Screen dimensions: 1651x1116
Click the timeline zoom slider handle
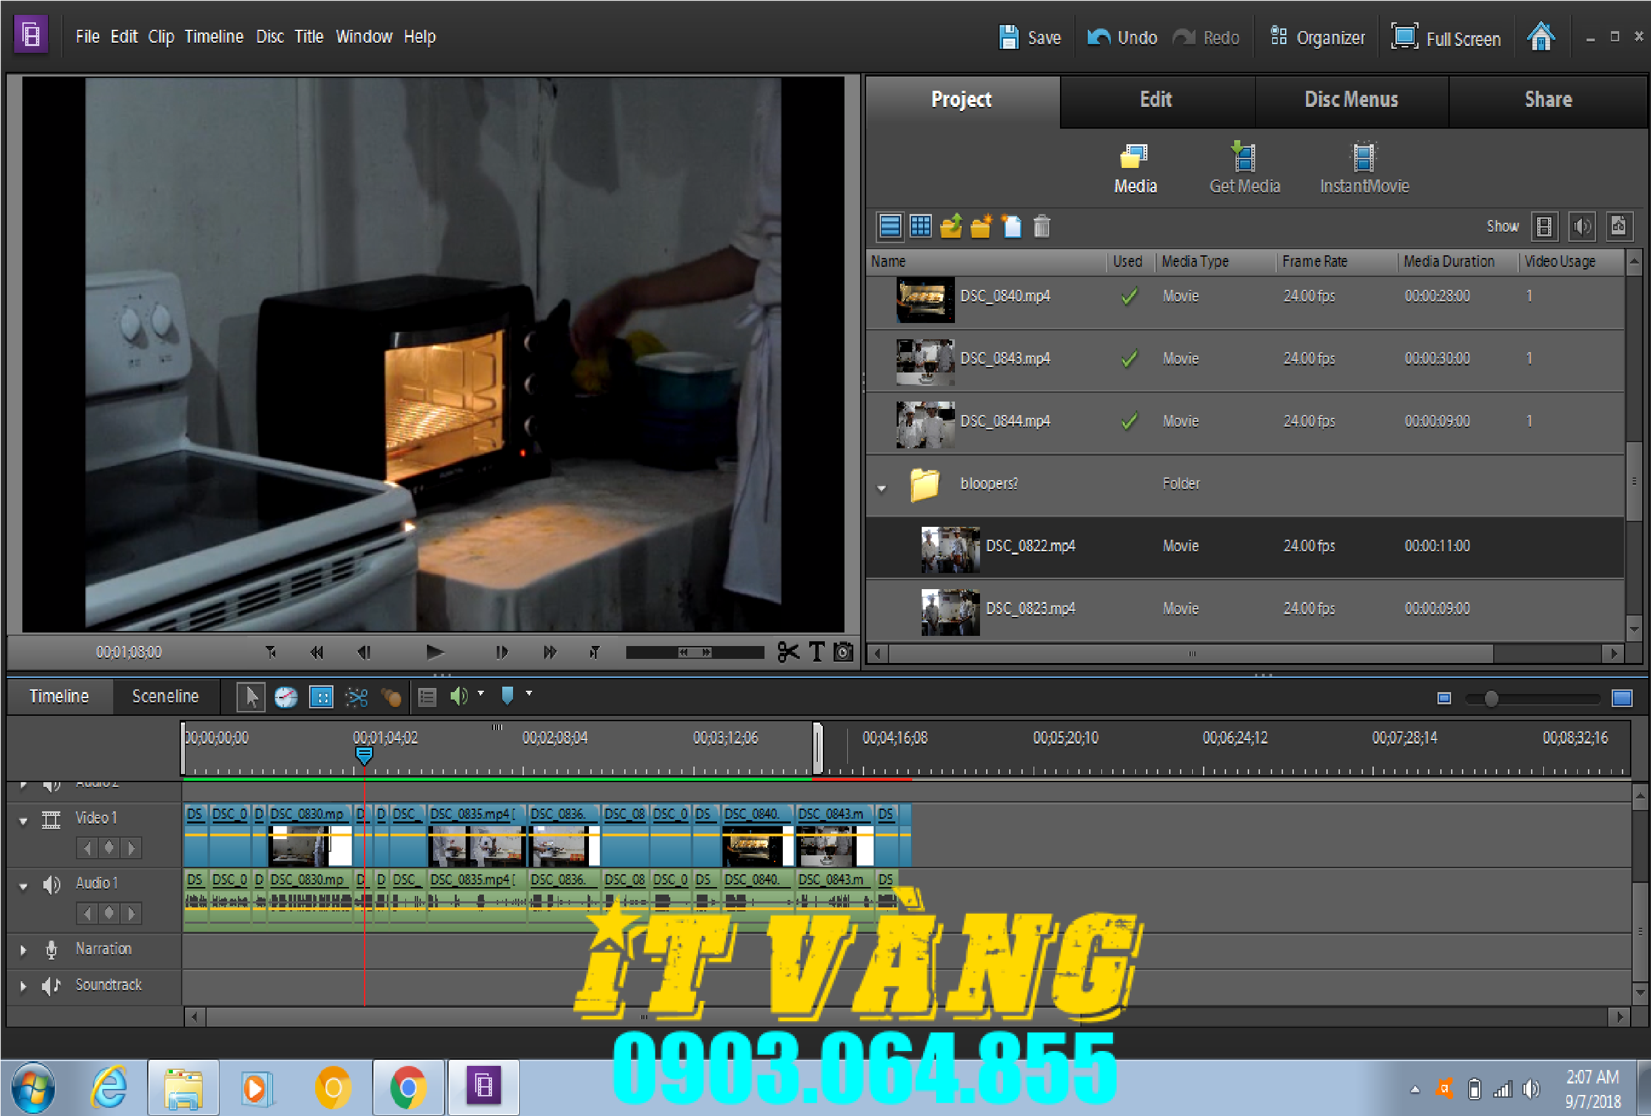(1491, 699)
